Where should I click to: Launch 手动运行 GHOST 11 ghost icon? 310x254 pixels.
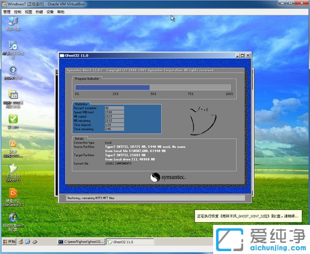tap(13, 173)
